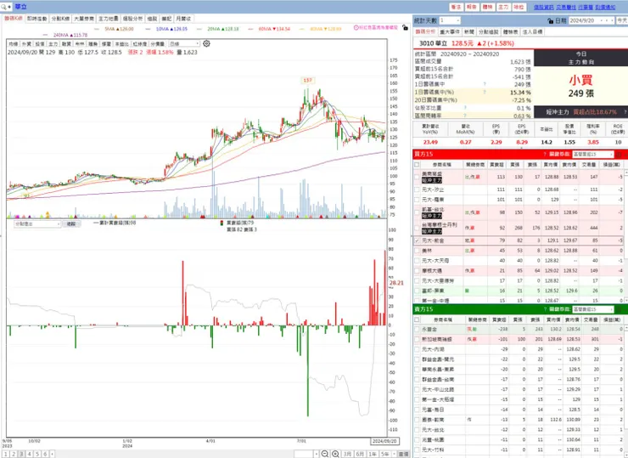The width and height of the screenshot is (628, 458).
Task: Toggle the select-all checkbox in 買方15 header row
Action: click(417, 165)
